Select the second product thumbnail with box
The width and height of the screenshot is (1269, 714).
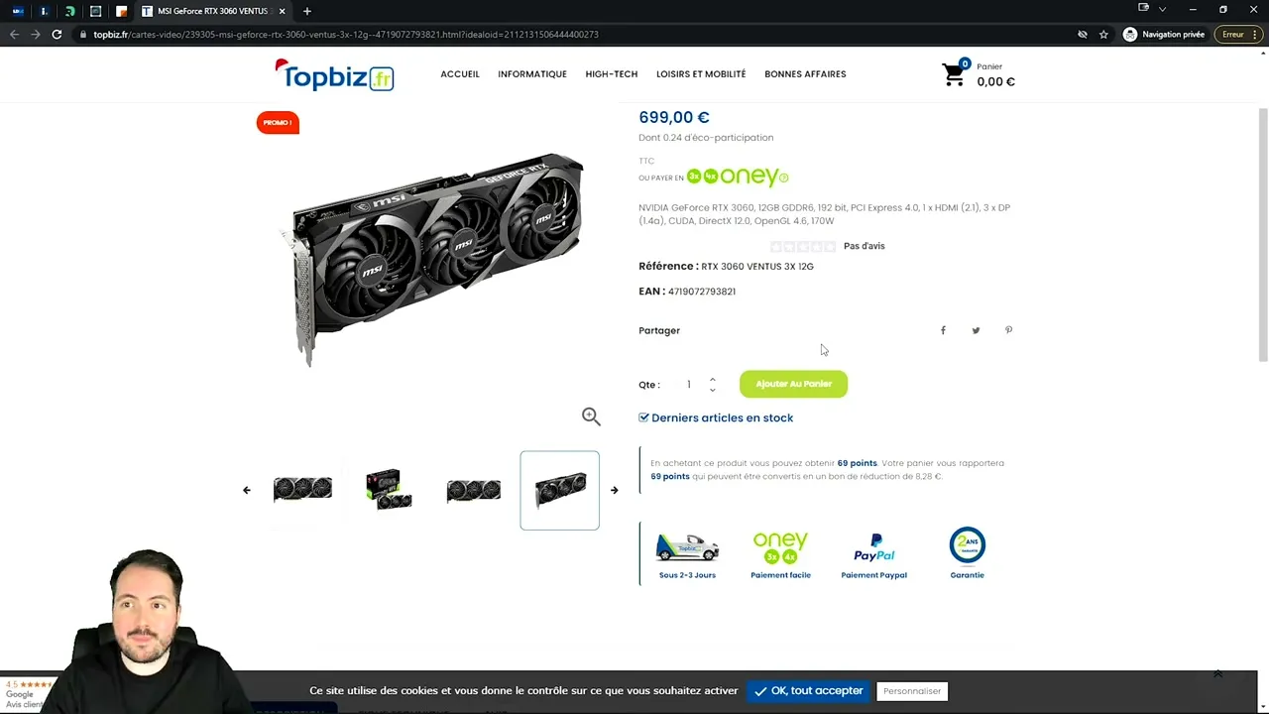click(x=389, y=490)
